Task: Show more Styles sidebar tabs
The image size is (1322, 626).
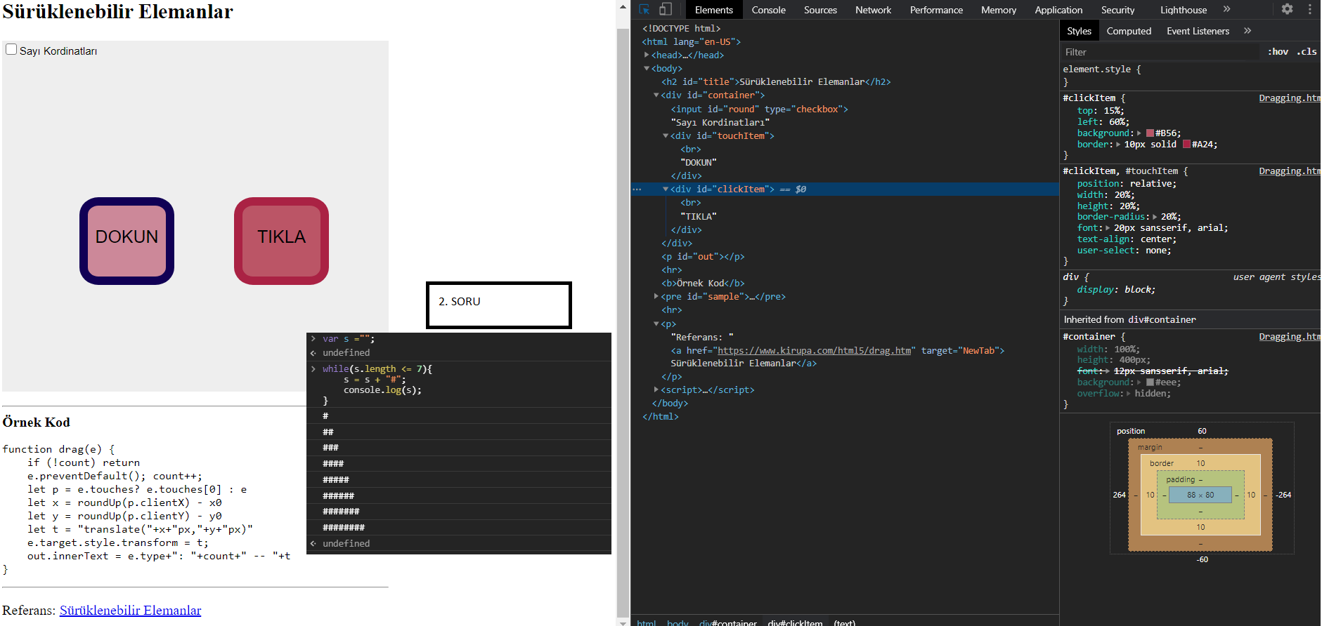Action: 1248,31
